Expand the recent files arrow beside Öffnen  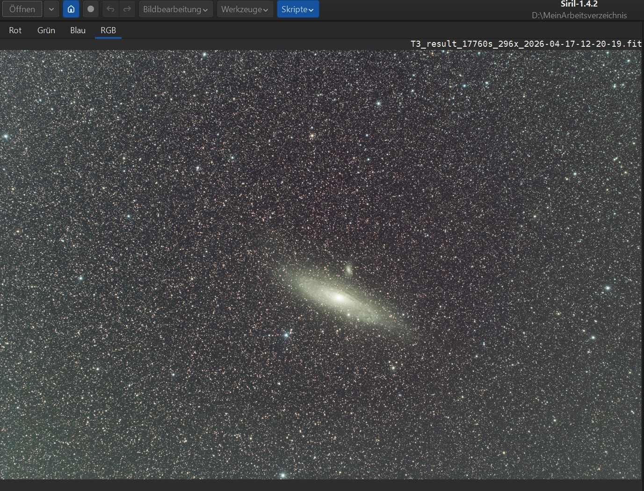tap(51, 9)
